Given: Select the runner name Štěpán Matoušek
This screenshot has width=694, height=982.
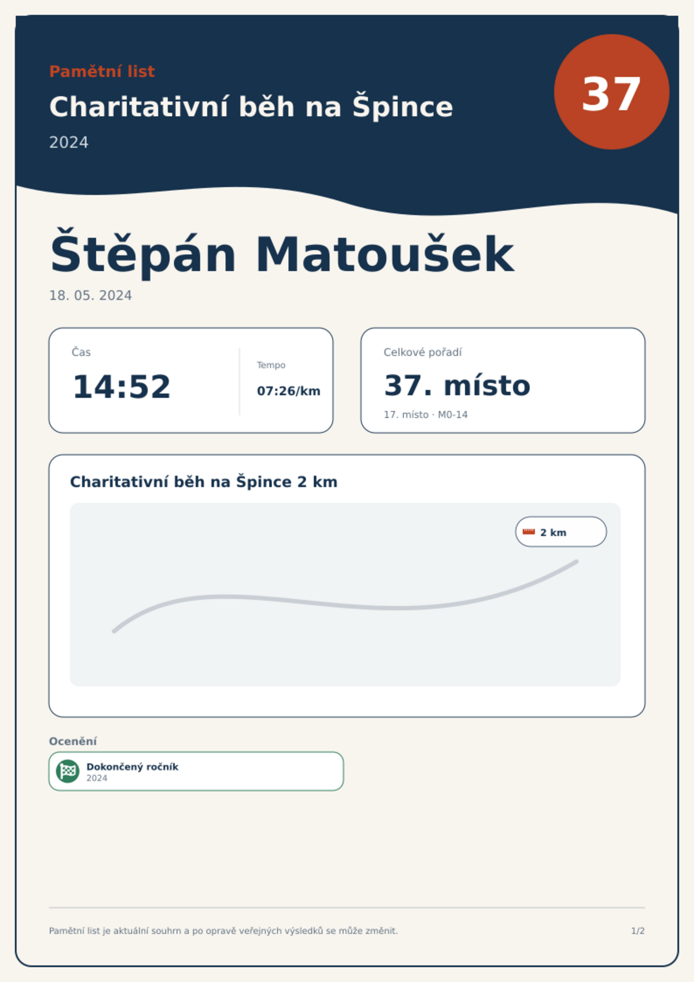Looking at the screenshot, I should 282,254.
